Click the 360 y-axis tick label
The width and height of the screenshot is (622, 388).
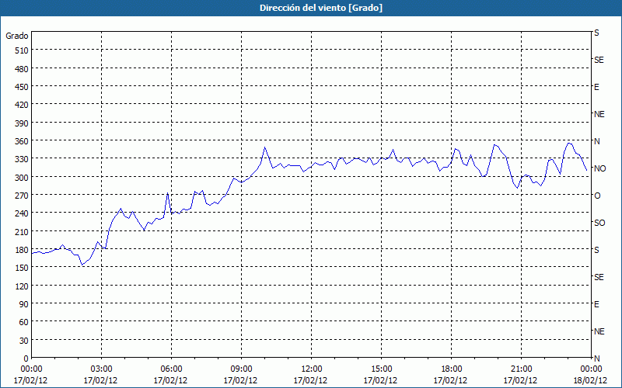22,141
